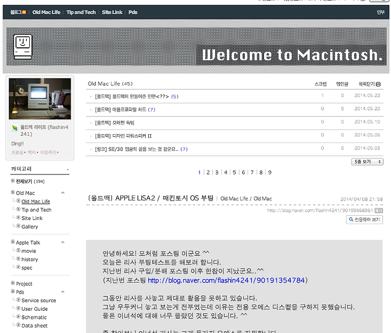Click the icon beside Project category
Screen dimensions: 391x333
click(x=12, y=283)
